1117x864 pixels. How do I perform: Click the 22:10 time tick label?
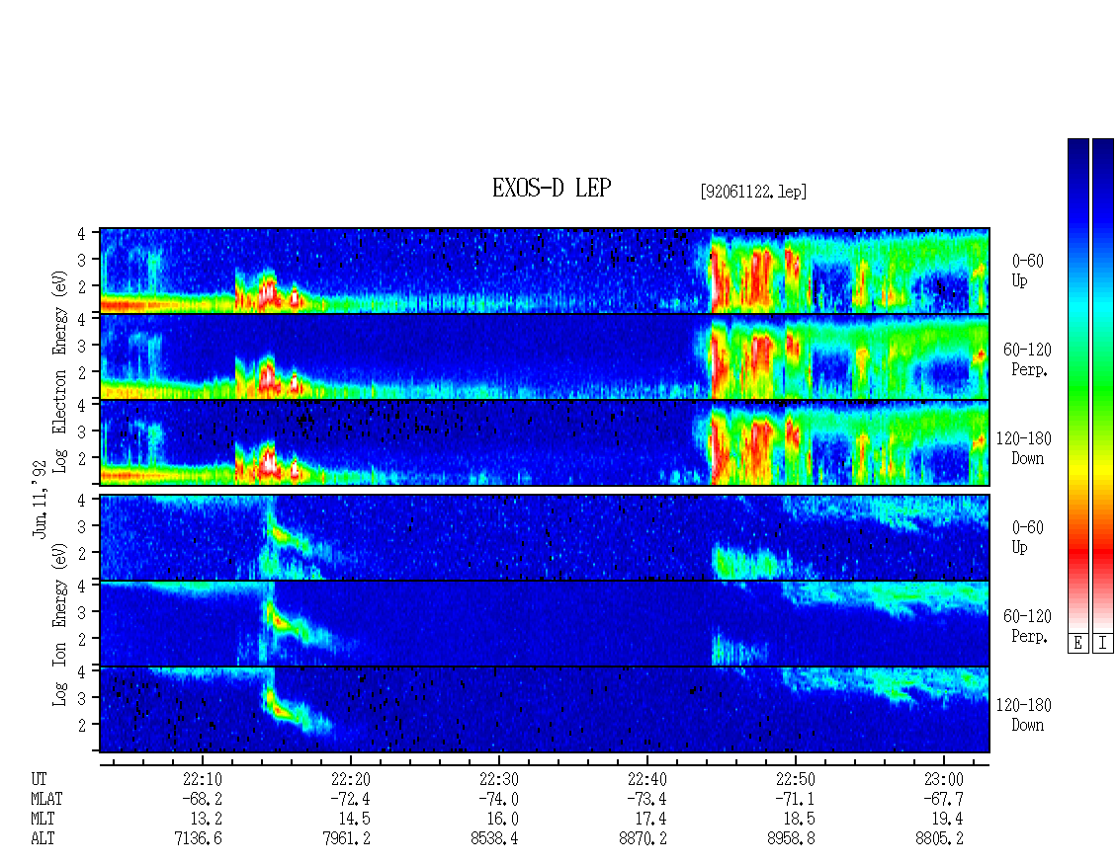point(203,779)
